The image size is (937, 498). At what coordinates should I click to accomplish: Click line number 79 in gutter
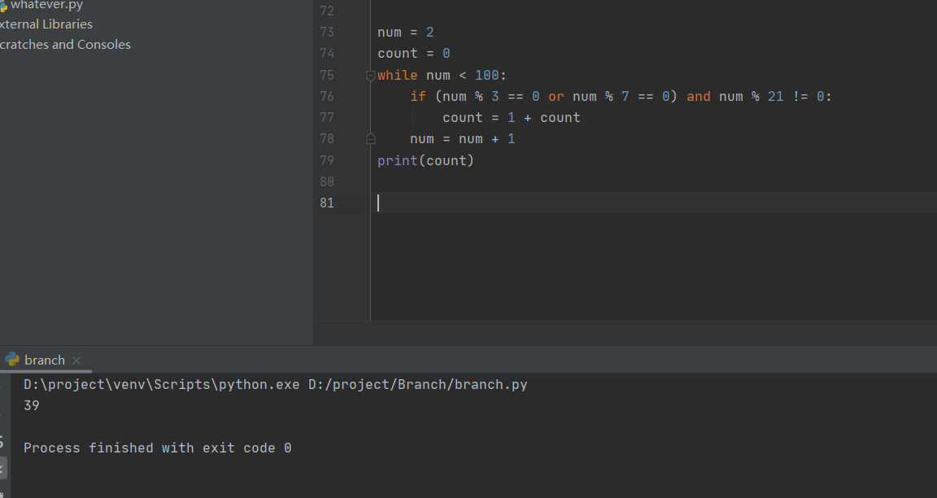tap(327, 161)
